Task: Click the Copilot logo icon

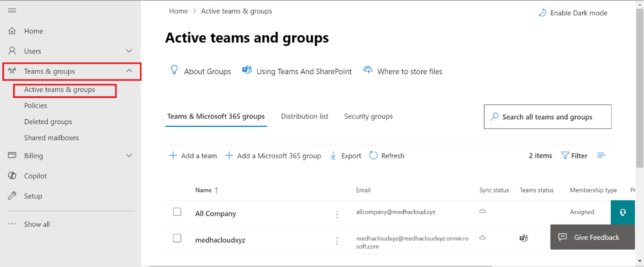Action: pos(12,176)
